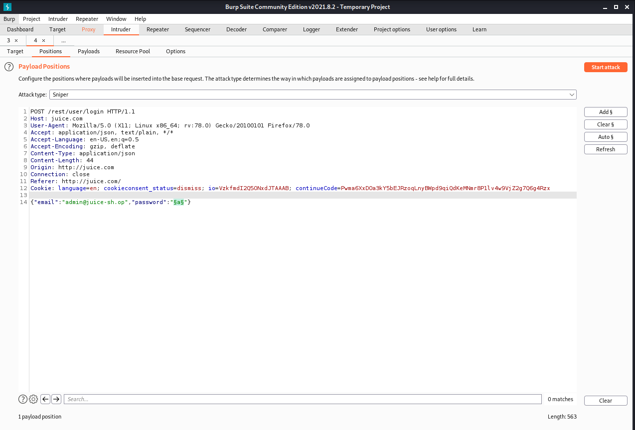Switch to the Dashboard tab
This screenshot has width=635, height=430.
(x=20, y=29)
